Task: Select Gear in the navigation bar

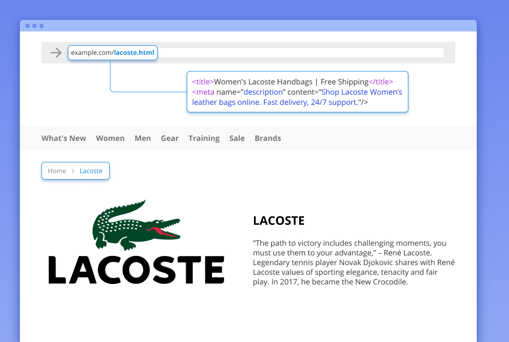Action: 169,138
